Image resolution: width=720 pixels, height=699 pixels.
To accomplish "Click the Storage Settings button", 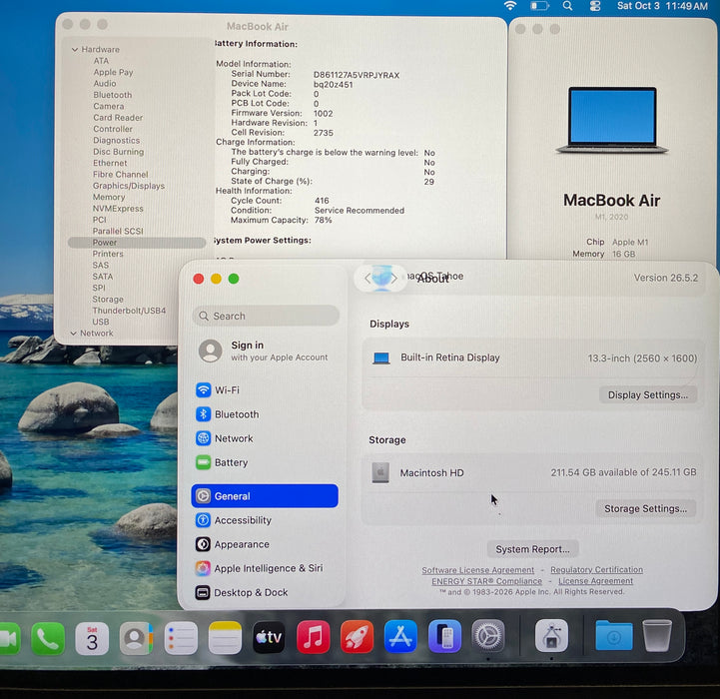I will click(646, 508).
